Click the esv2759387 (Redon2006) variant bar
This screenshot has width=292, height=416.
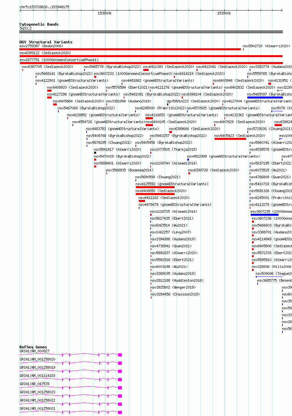(130, 49)
